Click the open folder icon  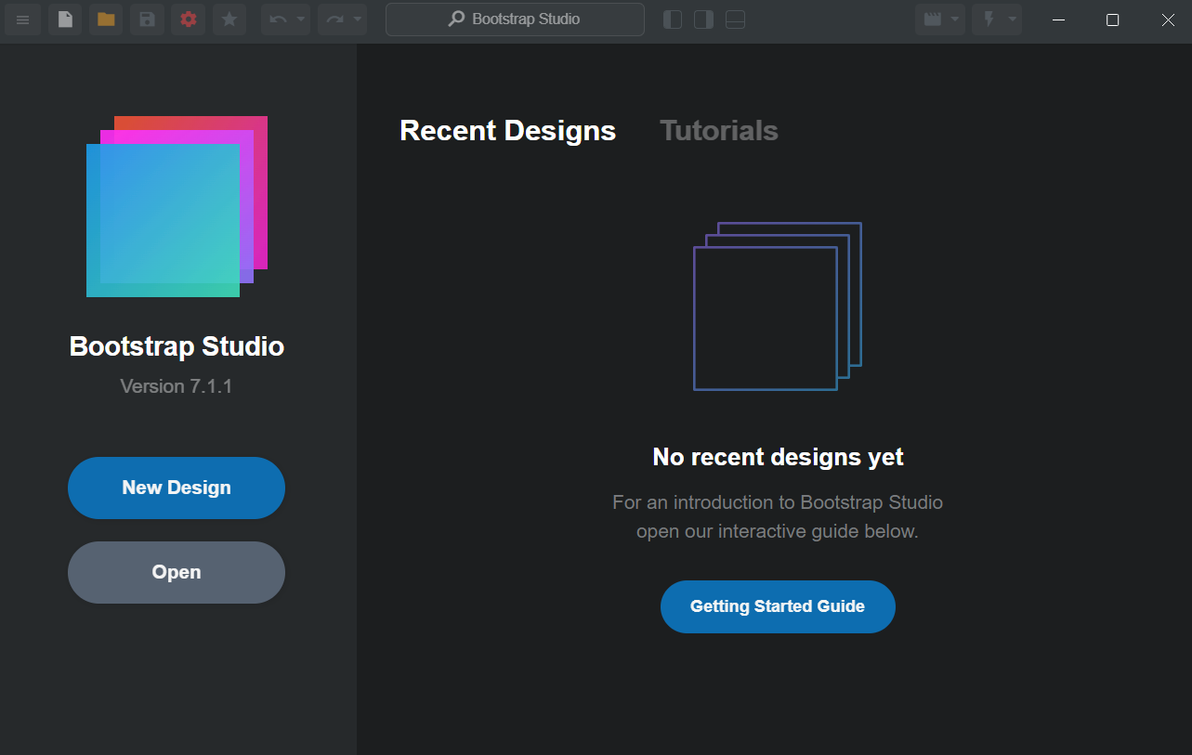106,20
